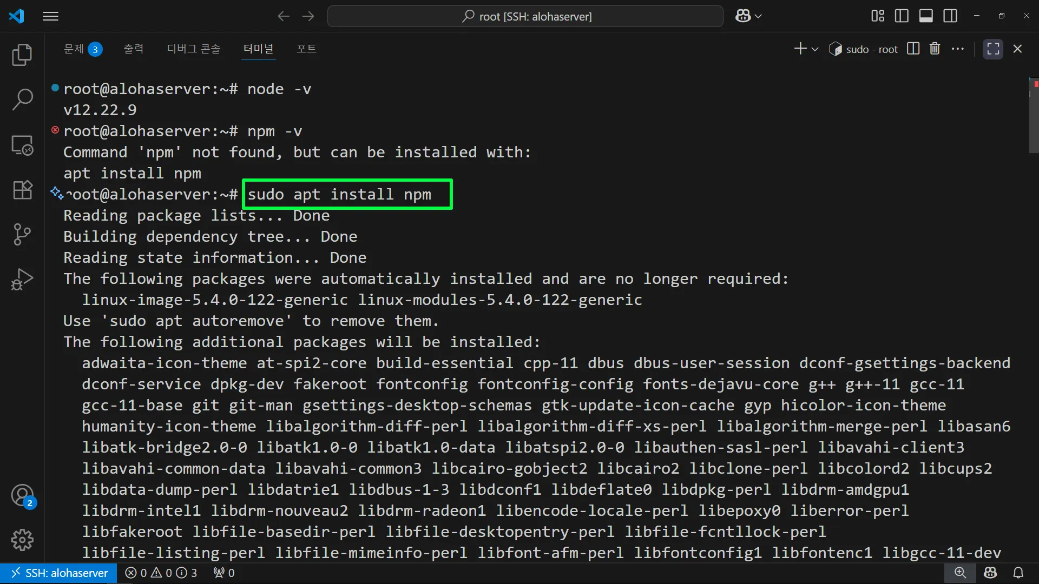Click the Kill Terminal trash icon
1039x584 pixels.
click(935, 49)
